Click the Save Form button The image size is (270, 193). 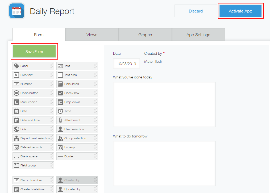pos(34,52)
